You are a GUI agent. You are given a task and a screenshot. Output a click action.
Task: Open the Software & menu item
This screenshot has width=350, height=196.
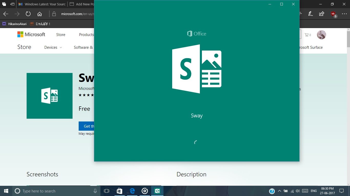coord(83,47)
